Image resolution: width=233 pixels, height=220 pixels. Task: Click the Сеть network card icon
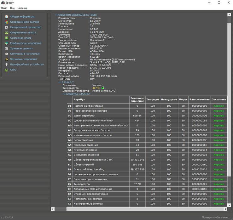[x=7, y=70]
